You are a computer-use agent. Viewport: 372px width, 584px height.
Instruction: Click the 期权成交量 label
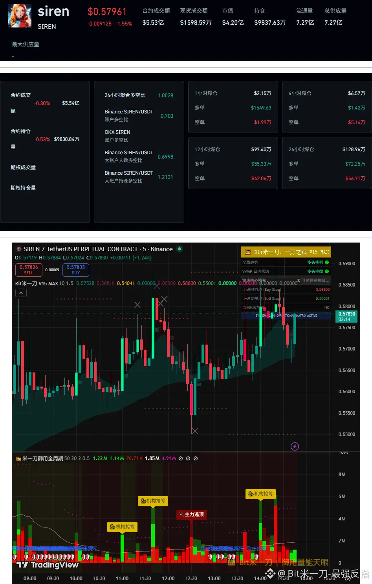(23, 167)
